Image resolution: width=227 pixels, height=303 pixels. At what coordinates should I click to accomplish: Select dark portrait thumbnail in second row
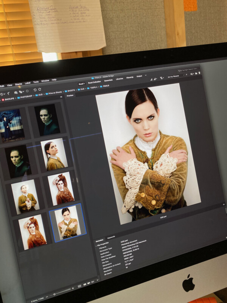coord(18,161)
